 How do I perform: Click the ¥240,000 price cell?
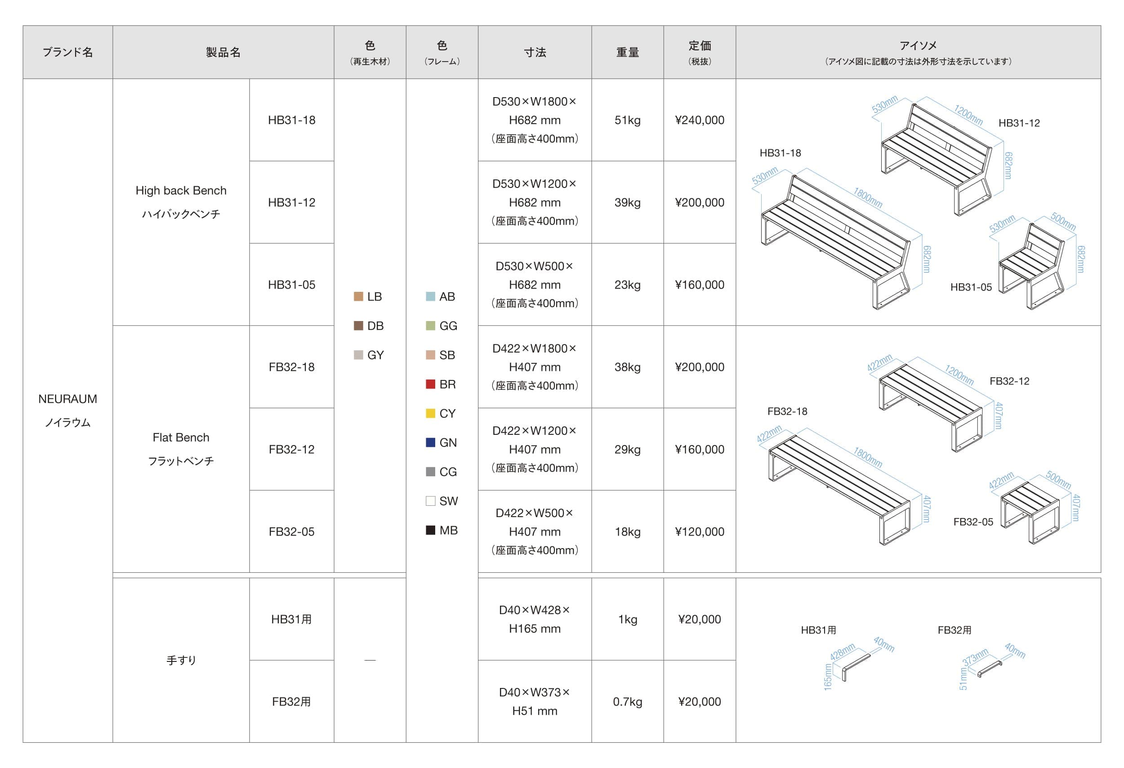coord(700,120)
